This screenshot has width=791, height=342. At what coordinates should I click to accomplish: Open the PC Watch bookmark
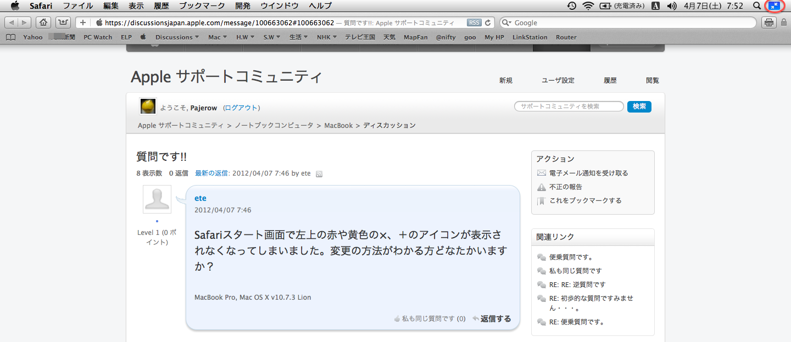(98, 37)
